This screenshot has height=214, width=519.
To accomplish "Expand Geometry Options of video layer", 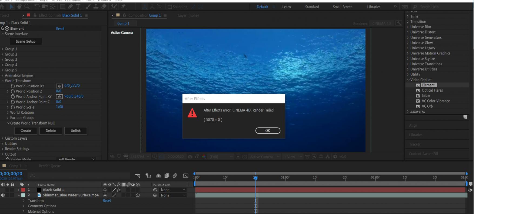I will click(24, 206).
